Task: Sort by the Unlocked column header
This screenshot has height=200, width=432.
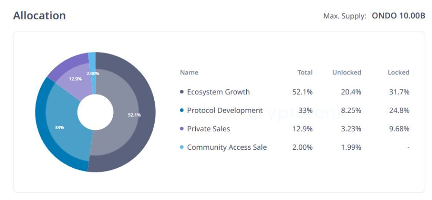Action: pyautogui.click(x=346, y=72)
